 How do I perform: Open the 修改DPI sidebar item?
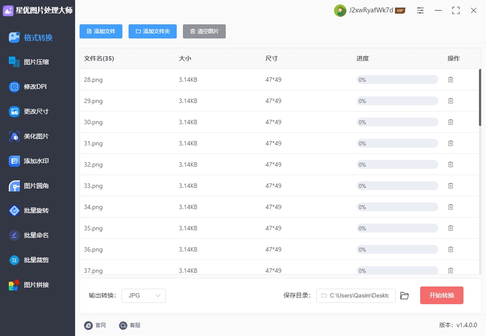click(35, 87)
